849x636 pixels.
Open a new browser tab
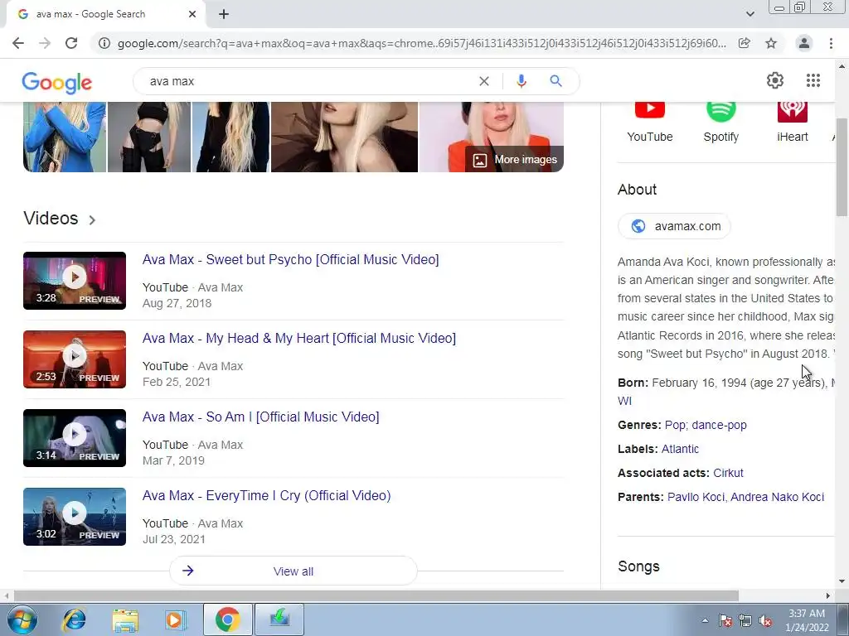(224, 14)
